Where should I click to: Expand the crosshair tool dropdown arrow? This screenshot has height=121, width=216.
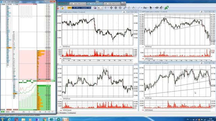click(x=108, y=8)
